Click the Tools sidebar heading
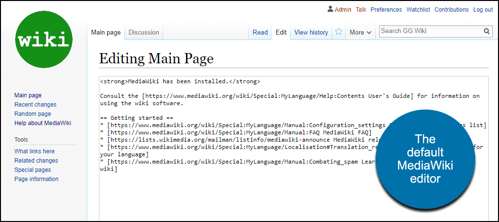The width and height of the screenshot is (499, 222). point(21,139)
